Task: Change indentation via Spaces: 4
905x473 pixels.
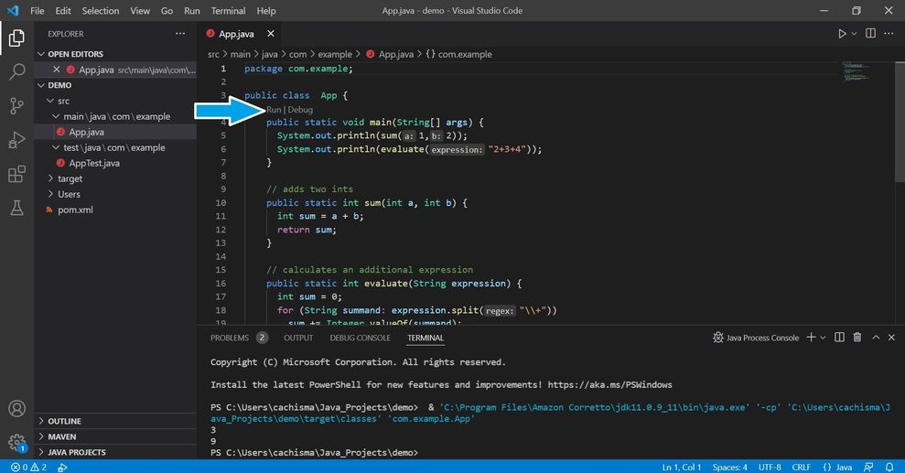Action: 729,467
